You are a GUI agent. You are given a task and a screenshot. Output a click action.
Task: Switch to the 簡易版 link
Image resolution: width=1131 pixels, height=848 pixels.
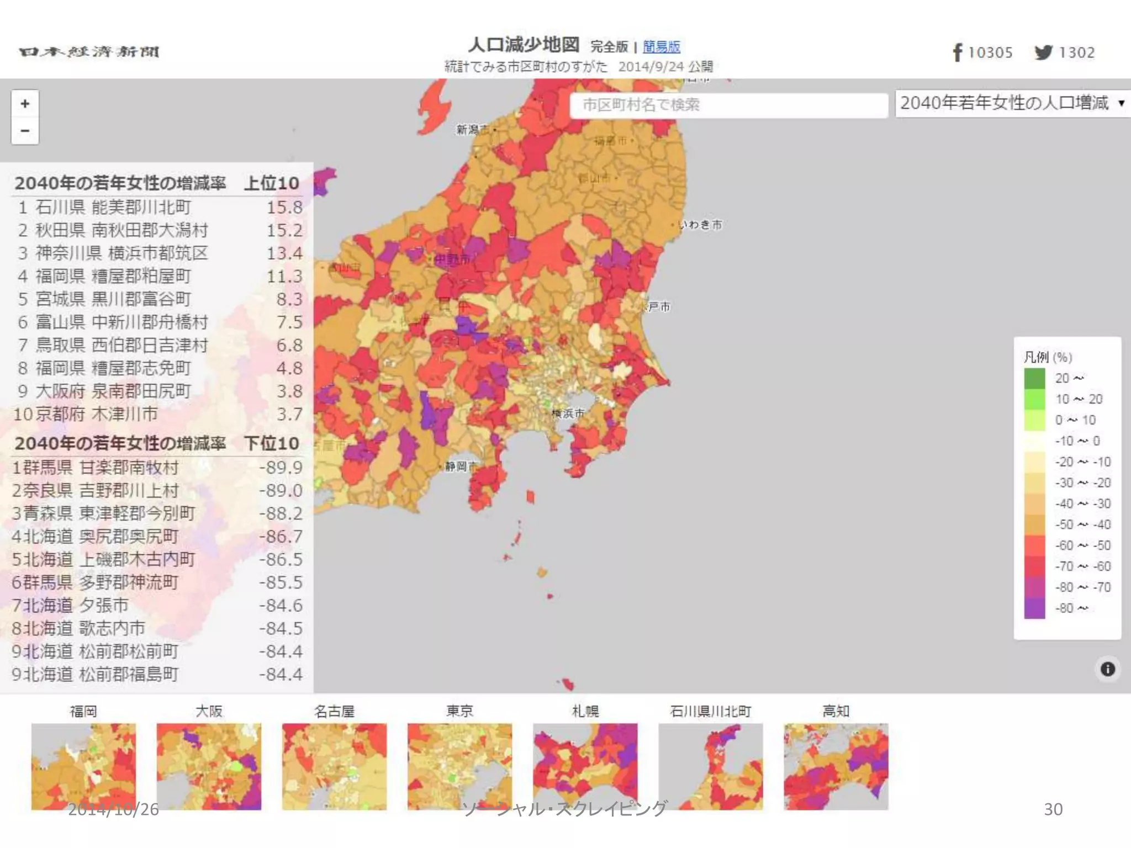[x=661, y=47]
